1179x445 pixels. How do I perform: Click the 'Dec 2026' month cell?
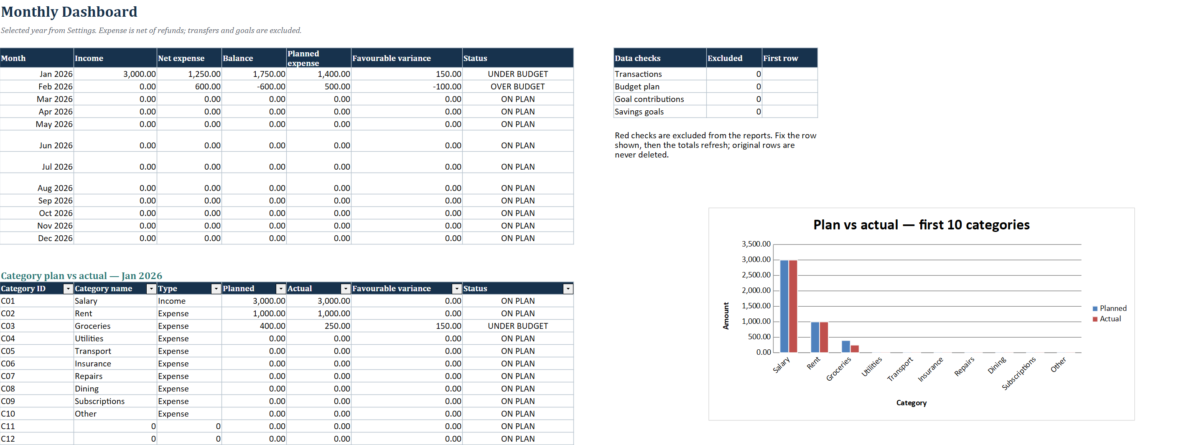(37, 238)
